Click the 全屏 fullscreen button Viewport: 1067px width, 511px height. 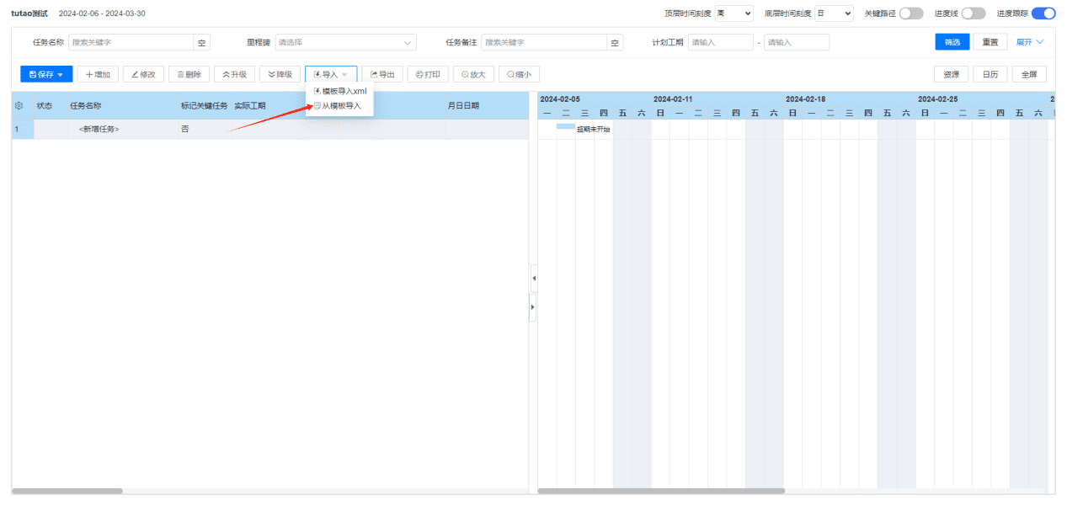1029,74
